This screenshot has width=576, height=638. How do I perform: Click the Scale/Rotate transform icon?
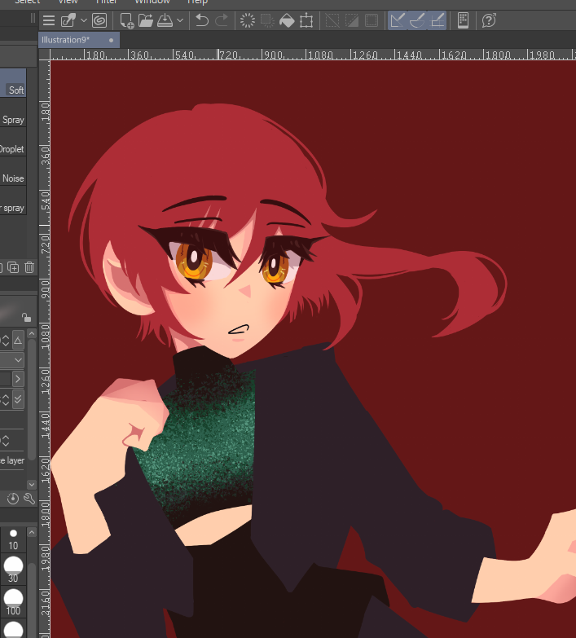pos(306,20)
